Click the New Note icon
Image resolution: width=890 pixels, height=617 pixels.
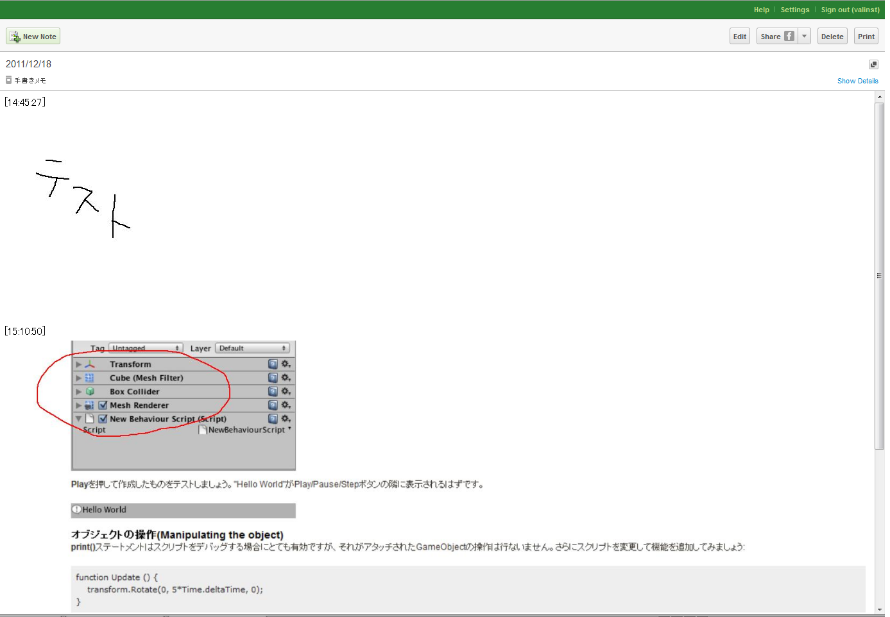[15, 36]
